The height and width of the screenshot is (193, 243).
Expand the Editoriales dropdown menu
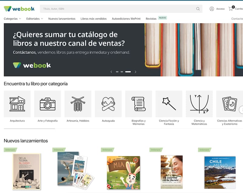[35, 19]
